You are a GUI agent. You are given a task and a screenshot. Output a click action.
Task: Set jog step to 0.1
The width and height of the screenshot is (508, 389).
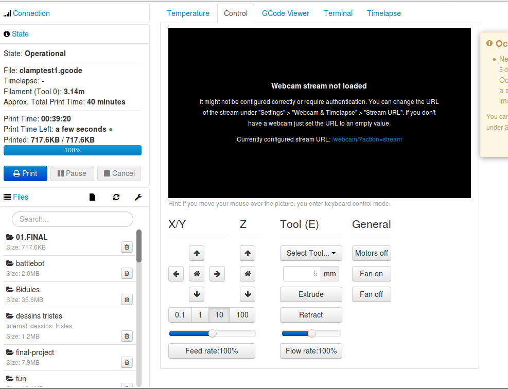pyautogui.click(x=180, y=315)
